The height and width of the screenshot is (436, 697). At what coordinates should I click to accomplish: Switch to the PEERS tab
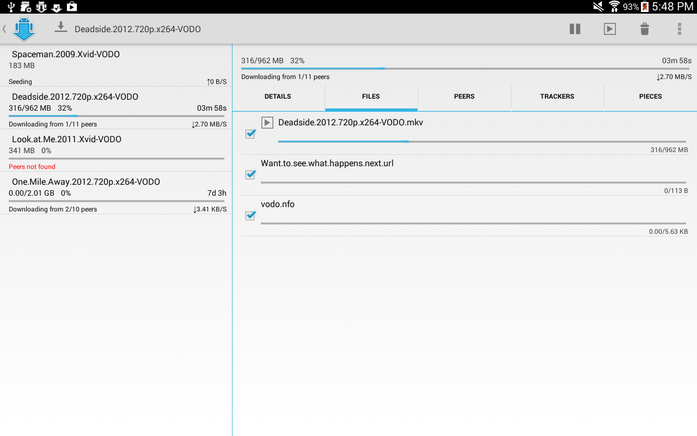(x=464, y=96)
